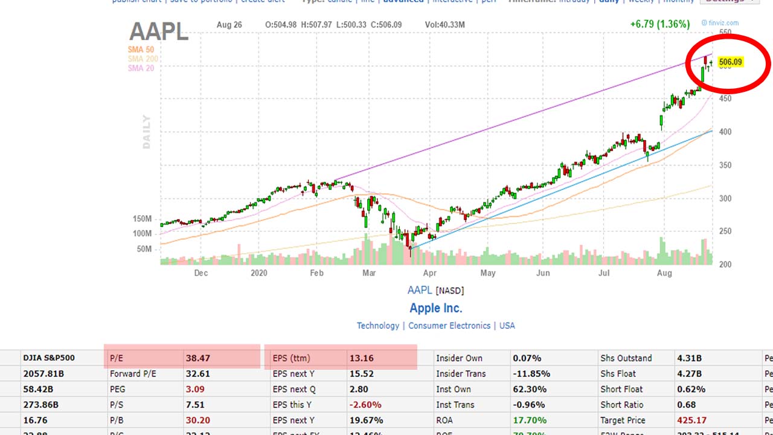Click the 4.27B shares float value
The height and width of the screenshot is (435, 773).
689,374
